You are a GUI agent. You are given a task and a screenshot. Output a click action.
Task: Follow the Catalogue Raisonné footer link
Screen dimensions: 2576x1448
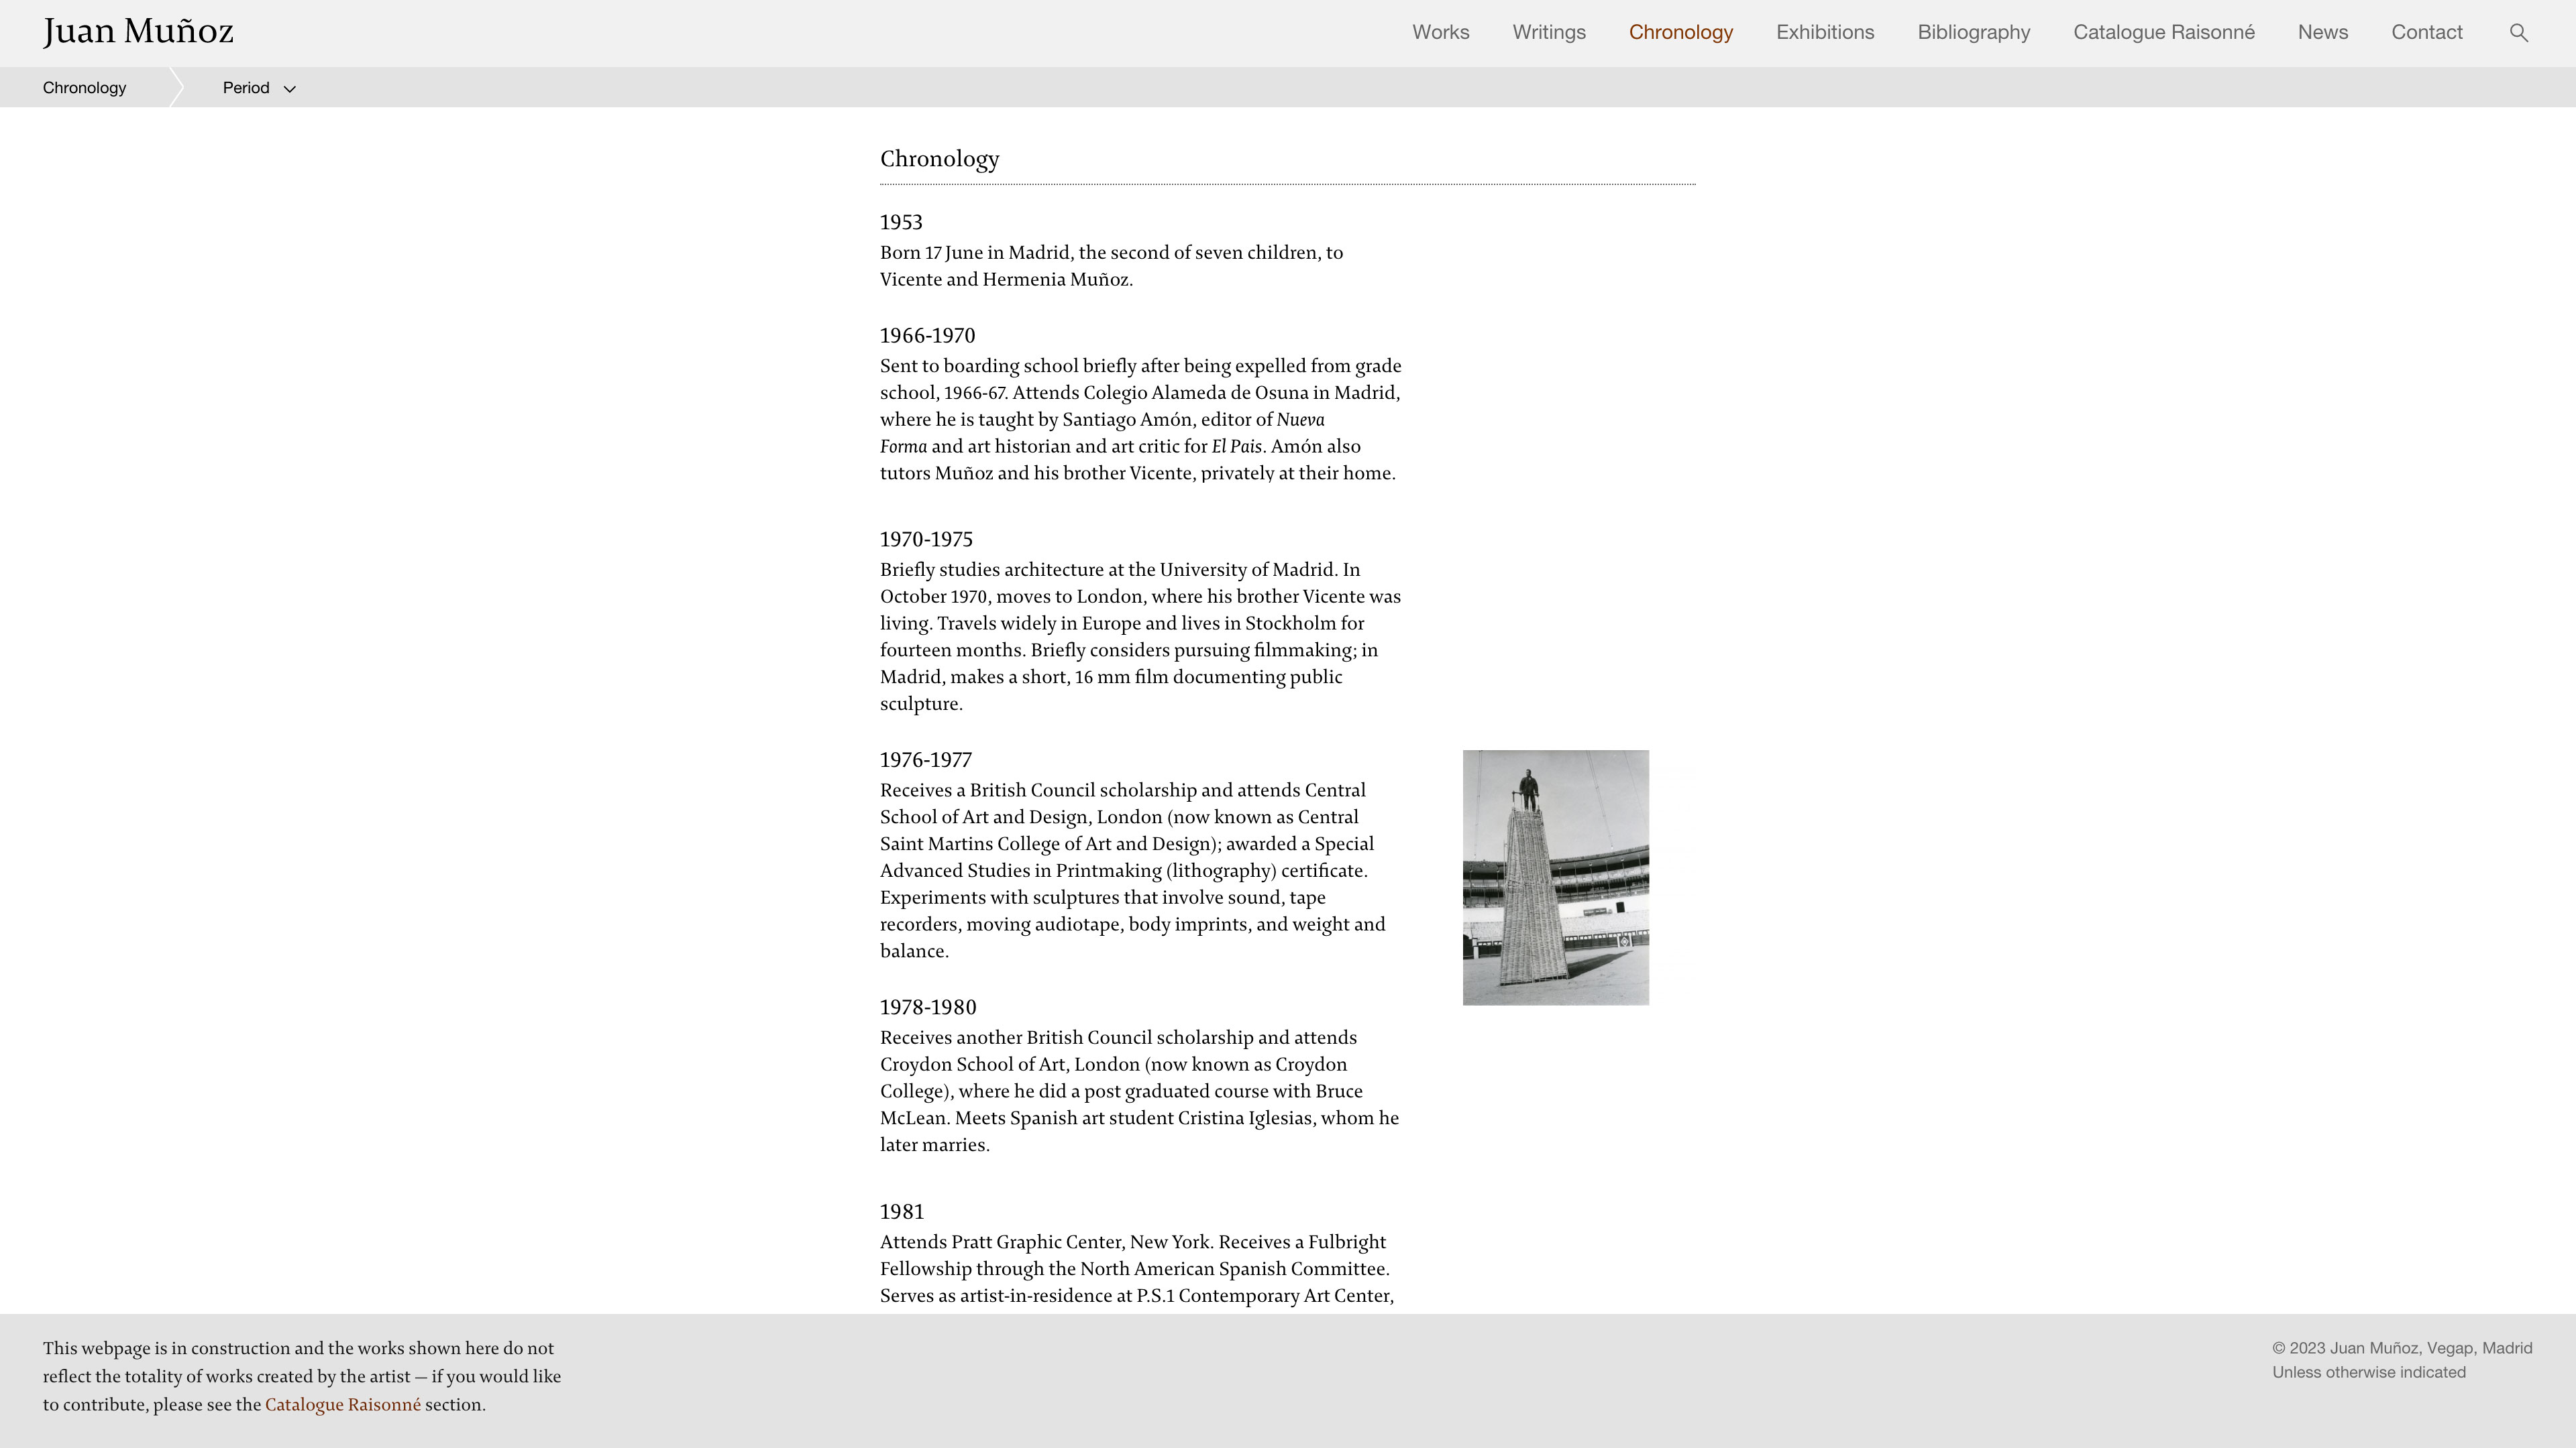[x=342, y=1404]
